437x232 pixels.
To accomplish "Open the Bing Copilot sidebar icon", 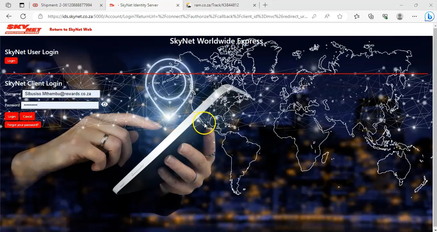I will [x=429, y=16].
